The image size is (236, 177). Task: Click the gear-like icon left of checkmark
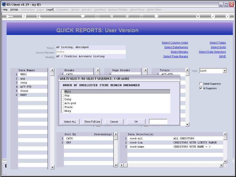[198, 16]
